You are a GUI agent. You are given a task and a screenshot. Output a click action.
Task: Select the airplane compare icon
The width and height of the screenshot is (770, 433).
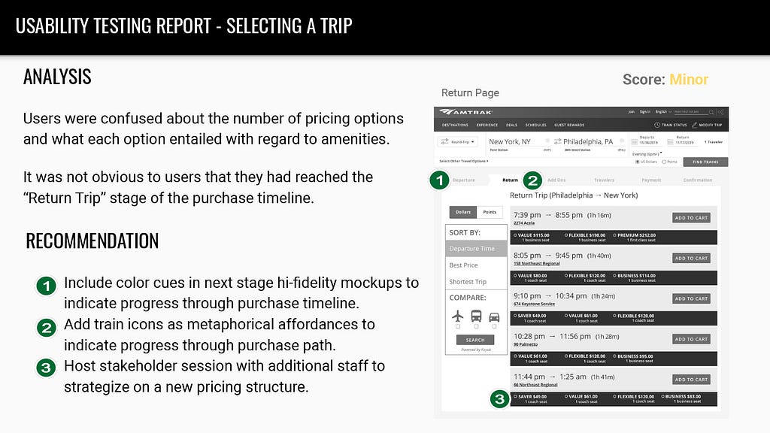458,316
